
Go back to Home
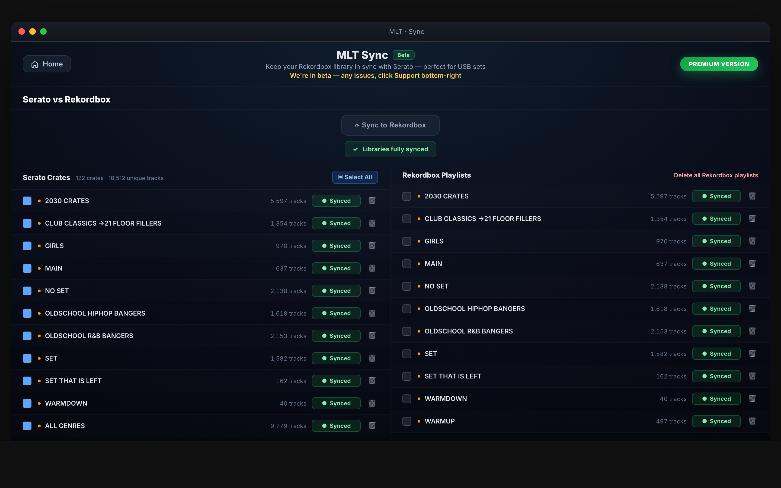click(47, 64)
